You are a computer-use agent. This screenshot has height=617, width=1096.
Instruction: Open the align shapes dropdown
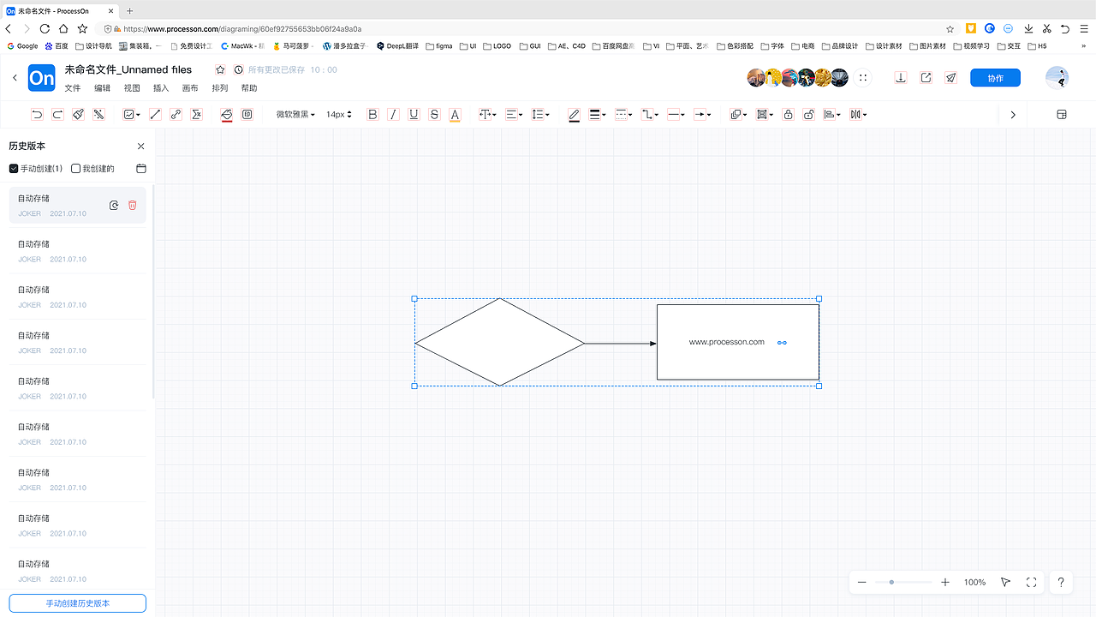click(x=831, y=114)
